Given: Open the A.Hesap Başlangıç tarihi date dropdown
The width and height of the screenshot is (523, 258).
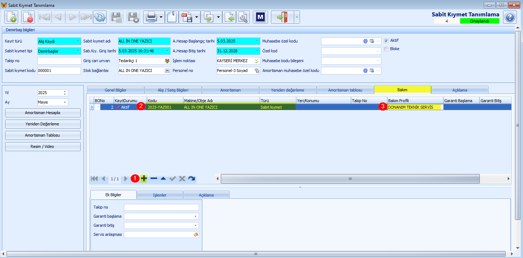Looking at the screenshot, I should (257, 41).
